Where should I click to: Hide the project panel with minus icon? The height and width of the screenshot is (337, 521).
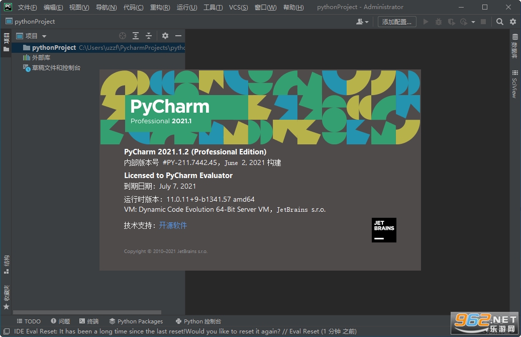click(178, 36)
